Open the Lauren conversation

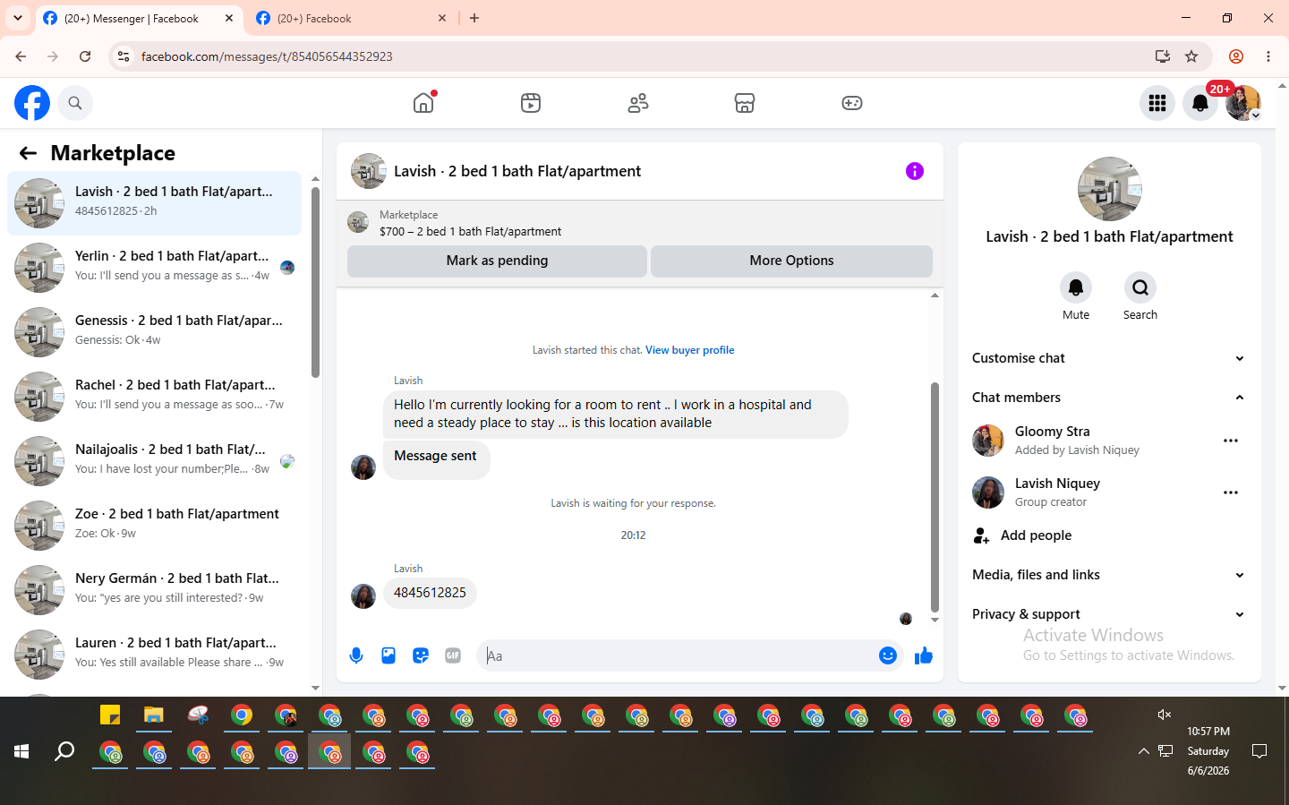click(x=155, y=655)
